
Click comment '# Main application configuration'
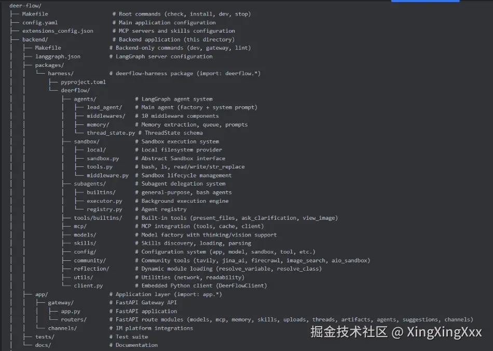point(164,23)
